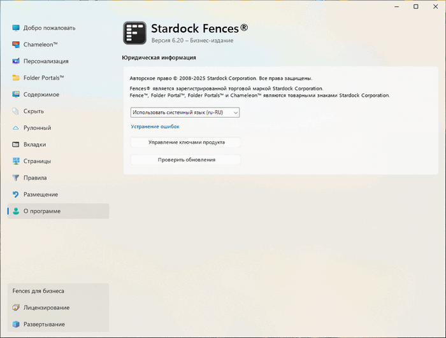Switch to the Вкладки section
446x338 pixels.
(34, 144)
